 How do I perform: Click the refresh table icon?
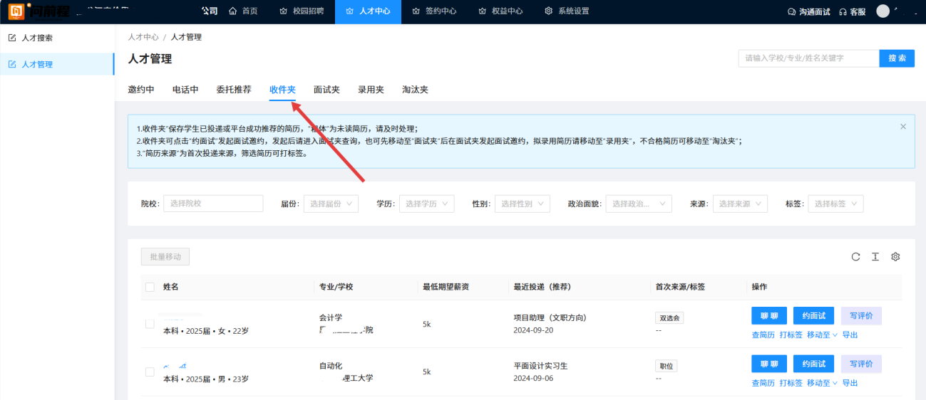[x=855, y=257]
